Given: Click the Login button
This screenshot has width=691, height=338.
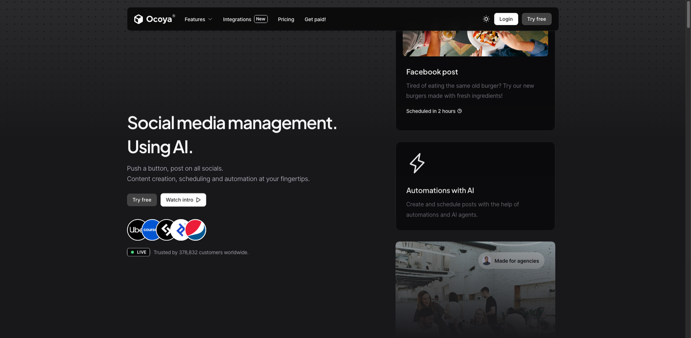Looking at the screenshot, I should point(506,19).
